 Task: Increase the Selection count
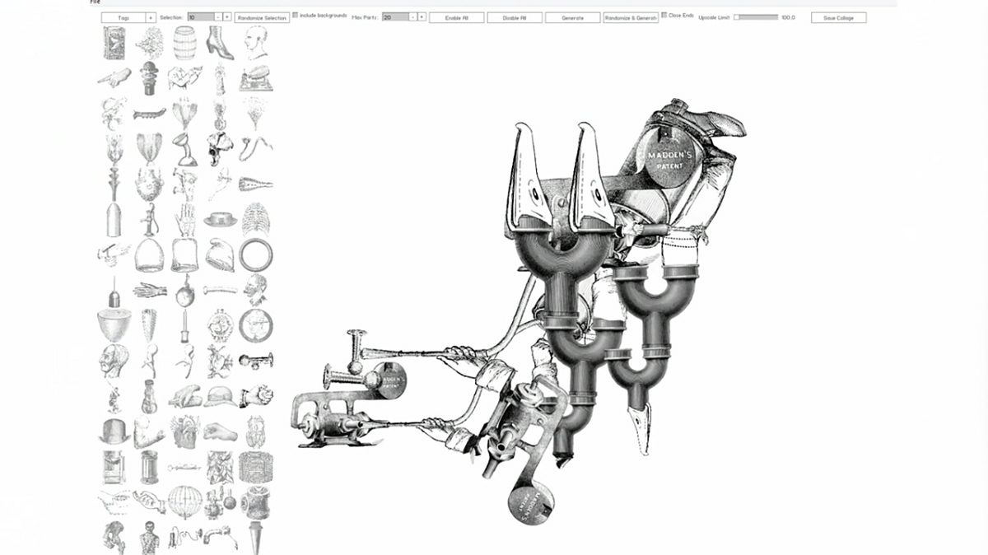(x=227, y=17)
